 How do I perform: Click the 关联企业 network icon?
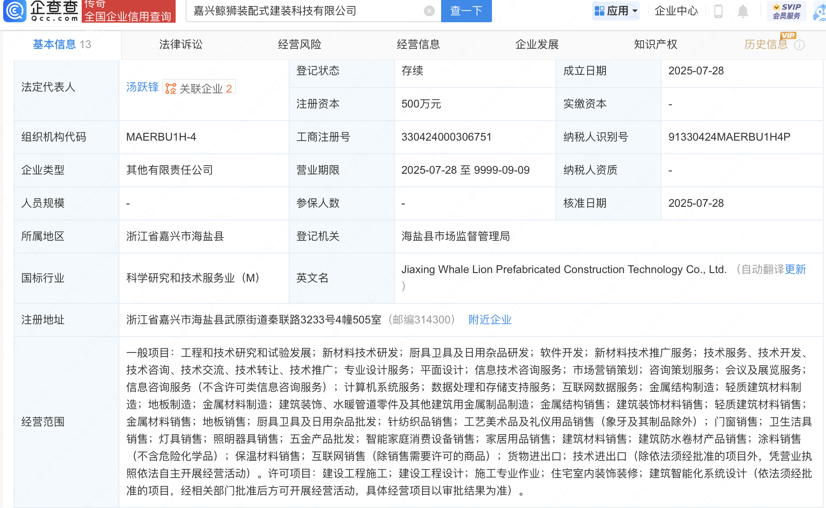click(171, 88)
